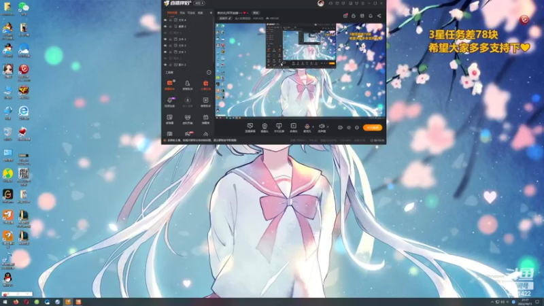Select the 文本 4 layer row
This screenshot has height=306, width=544.
[x=188, y=20]
